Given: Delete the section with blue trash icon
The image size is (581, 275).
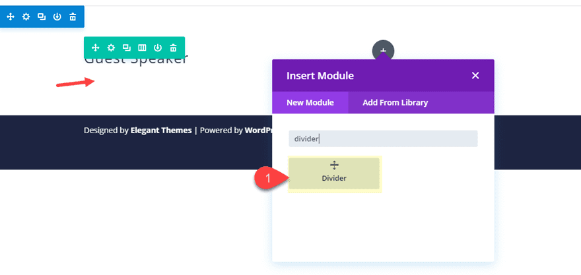Looking at the screenshot, I should 73,16.
